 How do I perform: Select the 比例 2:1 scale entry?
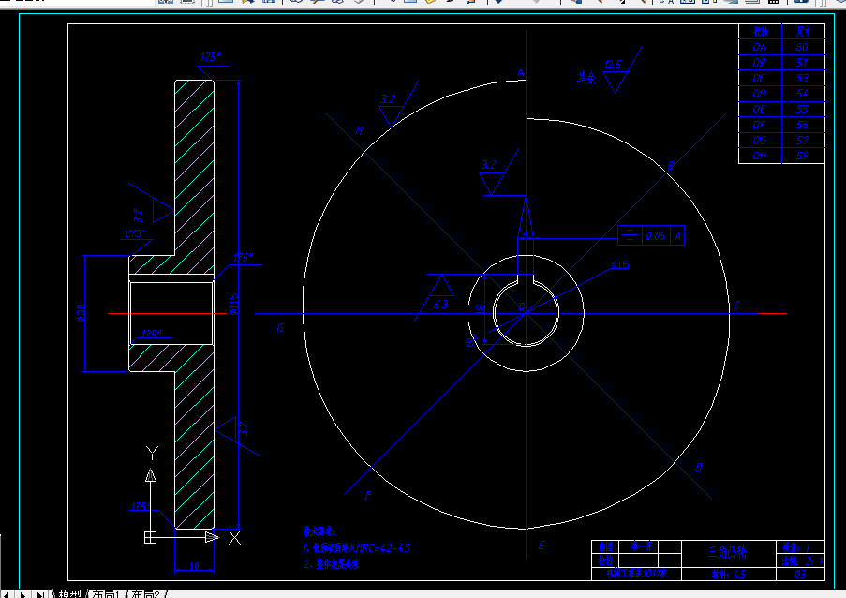click(803, 561)
